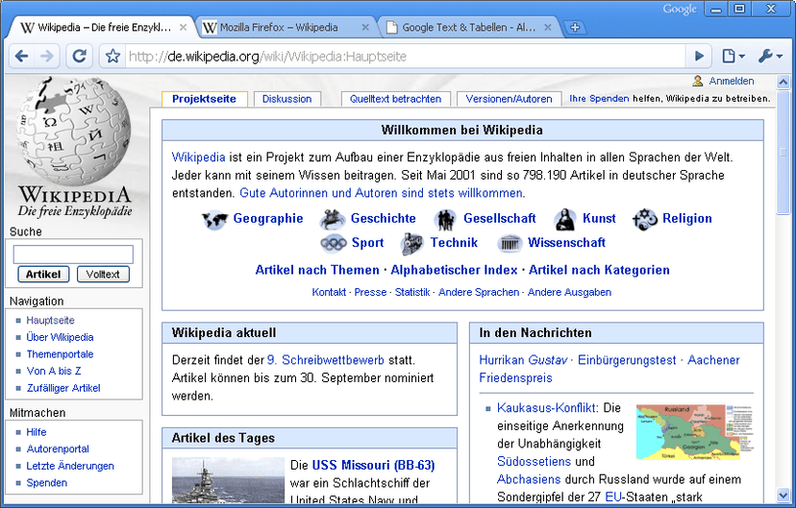This screenshot has width=796, height=508.
Task: Click the Andere Sprachen link
Action: click(479, 292)
